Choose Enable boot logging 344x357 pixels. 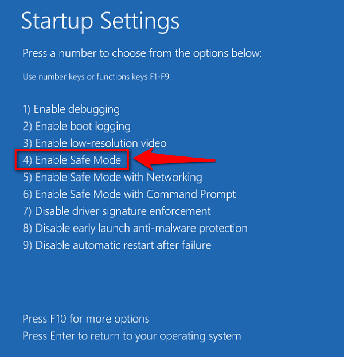coord(77,126)
